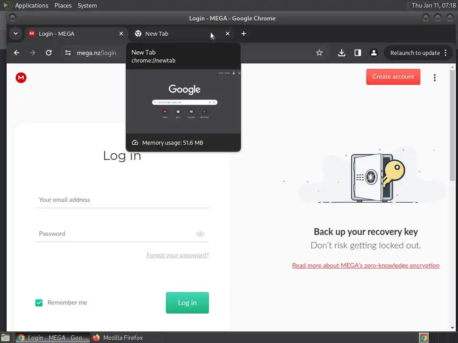The width and height of the screenshot is (458, 343).
Task: Close the New Tab tab
Action: pyautogui.click(x=228, y=33)
